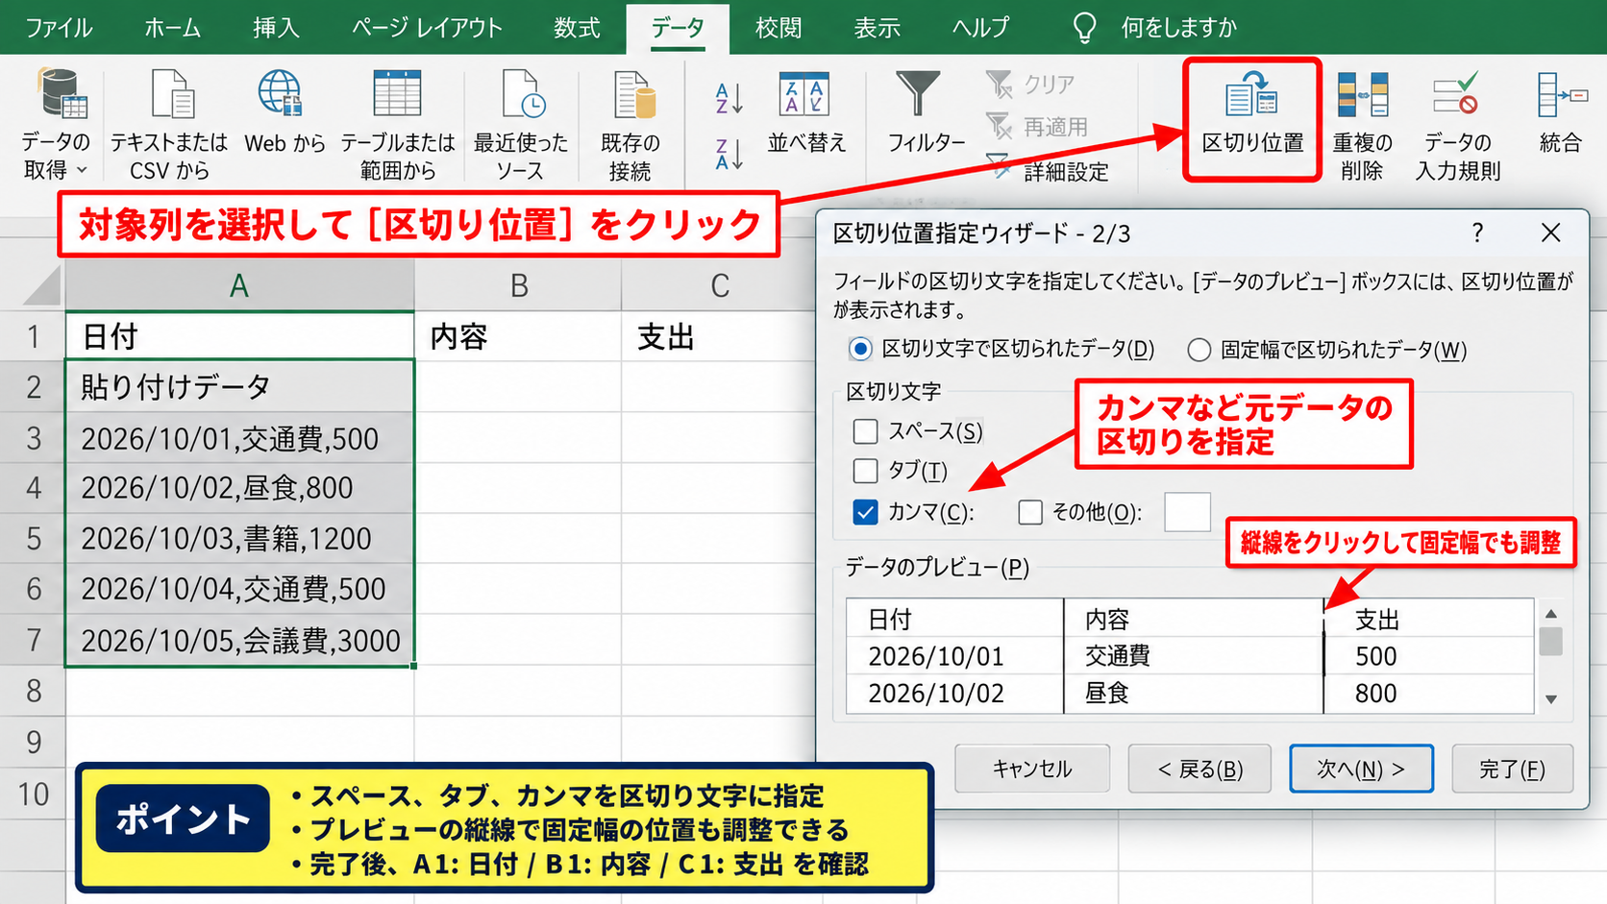Click the 次へ(N) > button
The width and height of the screenshot is (1607, 904).
pyautogui.click(x=1361, y=769)
